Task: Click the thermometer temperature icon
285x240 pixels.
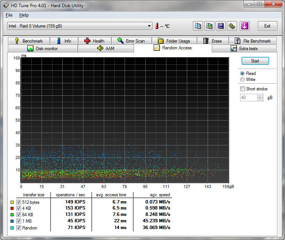Action: tap(156, 26)
